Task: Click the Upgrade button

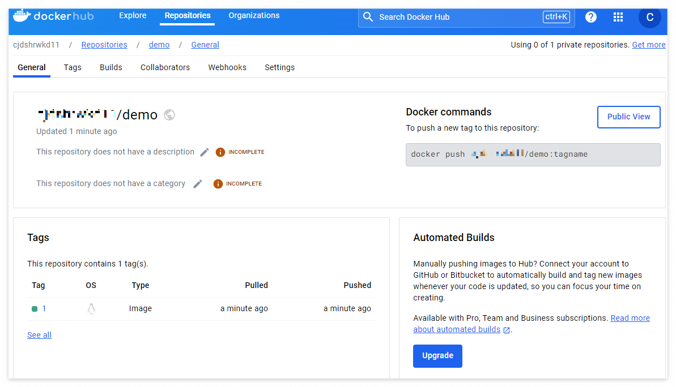Action: (x=437, y=355)
